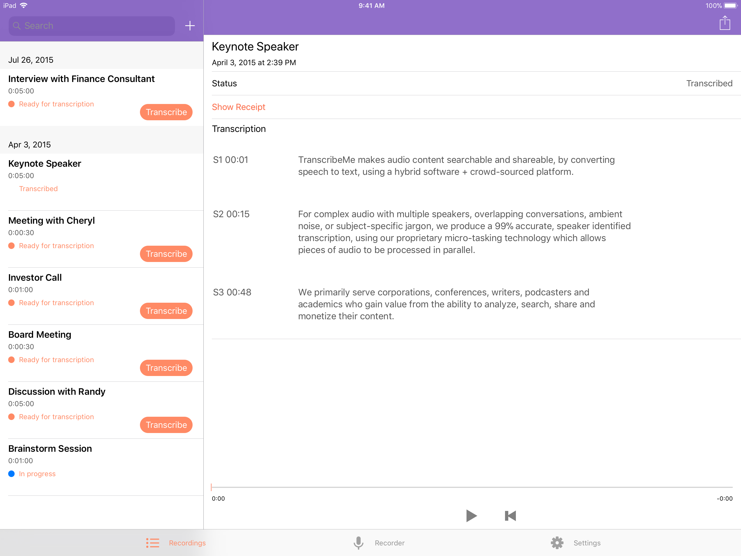Open the share icon in the top bar
The width and height of the screenshot is (741, 556).
click(x=724, y=23)
